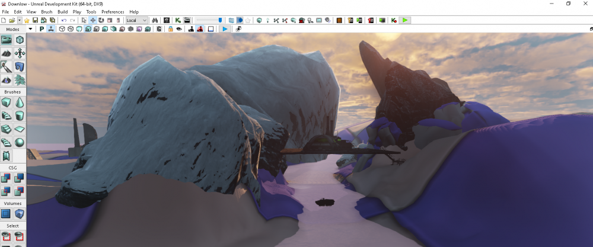Select Foliage mode leaf icon

pyautogui.click(x=20, y=80)
